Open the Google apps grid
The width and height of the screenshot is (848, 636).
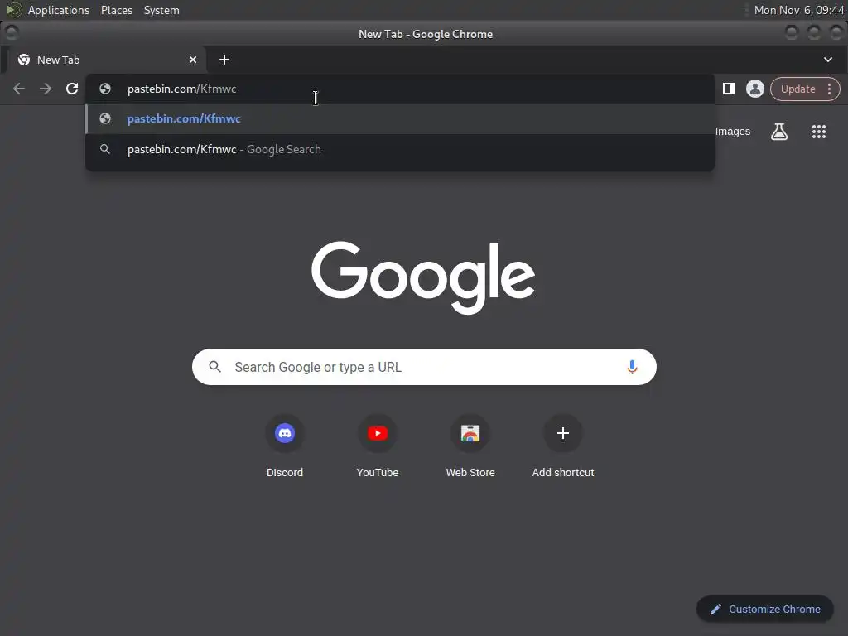[819, 132]
